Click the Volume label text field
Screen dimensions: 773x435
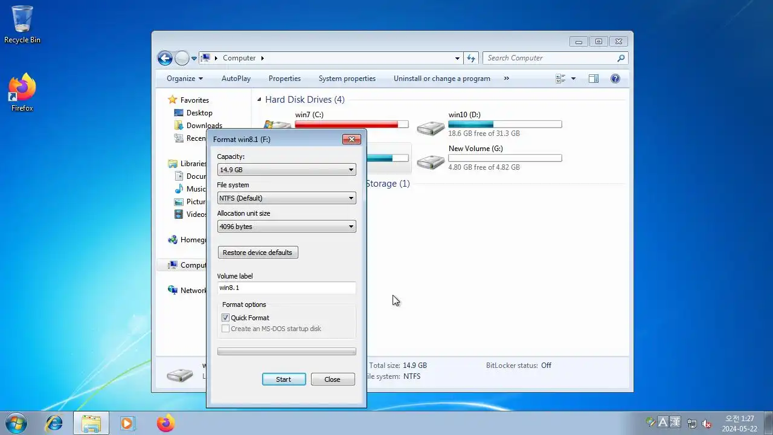287,288
